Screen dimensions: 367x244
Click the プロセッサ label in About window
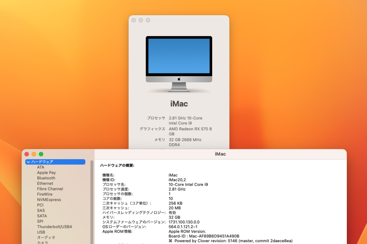pos(156,118)
